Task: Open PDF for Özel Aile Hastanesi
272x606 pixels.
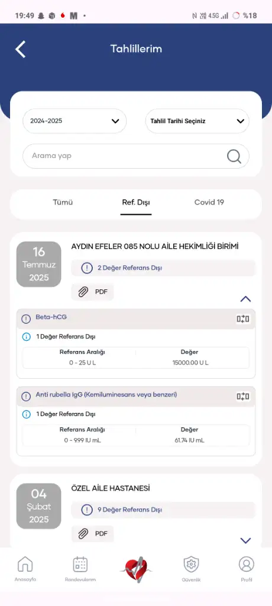Action: point(93,534)
